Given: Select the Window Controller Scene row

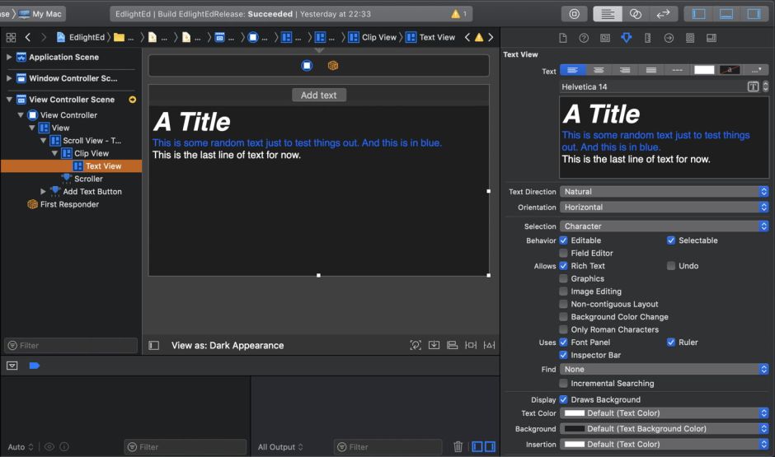Looking at the screenshot, I should [73, 78].
